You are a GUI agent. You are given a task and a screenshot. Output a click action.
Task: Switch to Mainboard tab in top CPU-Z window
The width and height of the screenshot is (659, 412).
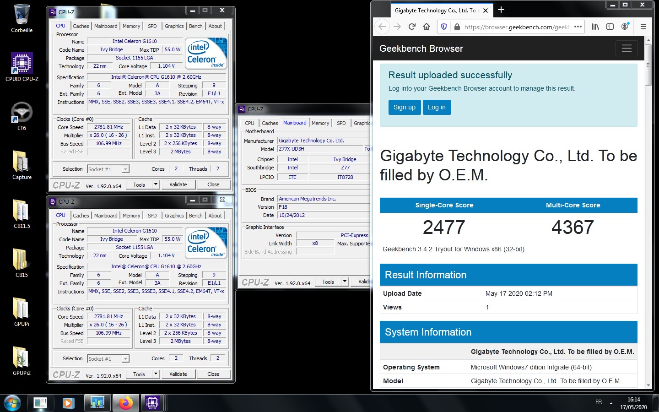coord(106,26)
